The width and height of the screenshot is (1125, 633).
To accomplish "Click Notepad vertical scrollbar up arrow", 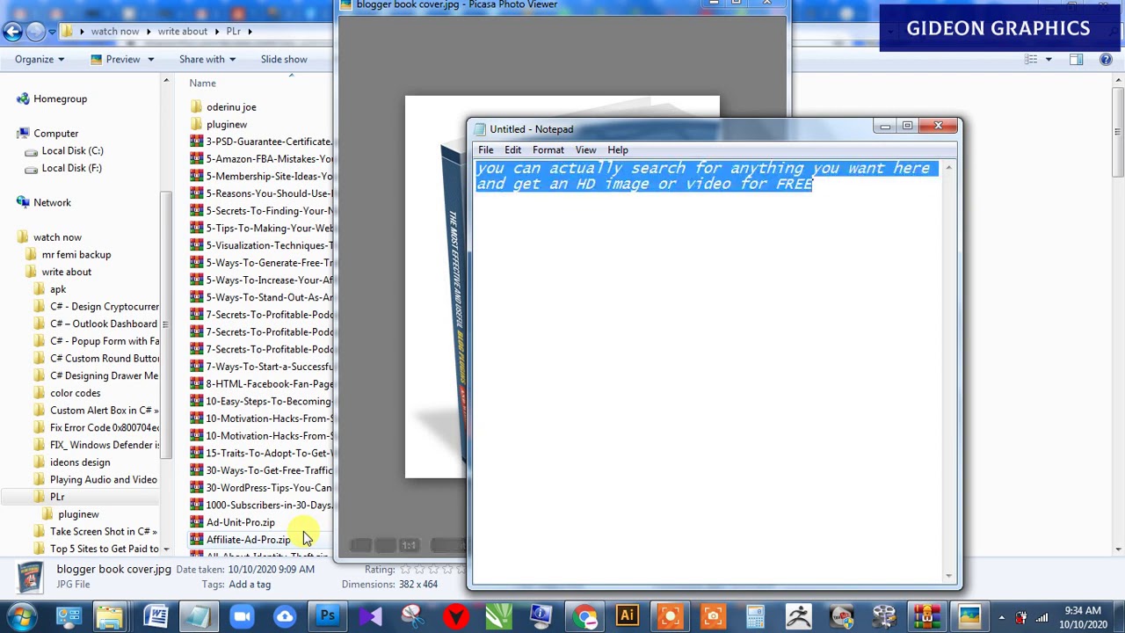I will click(949, 167).
